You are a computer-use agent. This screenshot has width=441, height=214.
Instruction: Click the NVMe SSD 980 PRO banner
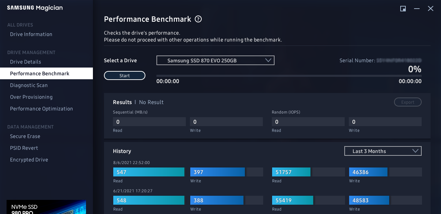46,207
